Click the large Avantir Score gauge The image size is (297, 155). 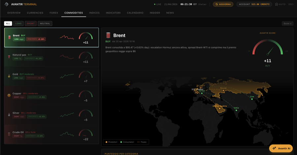pos(267,47)
